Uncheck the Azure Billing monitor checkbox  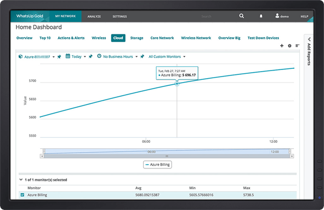pyautogui.click(x=22, y=195)
